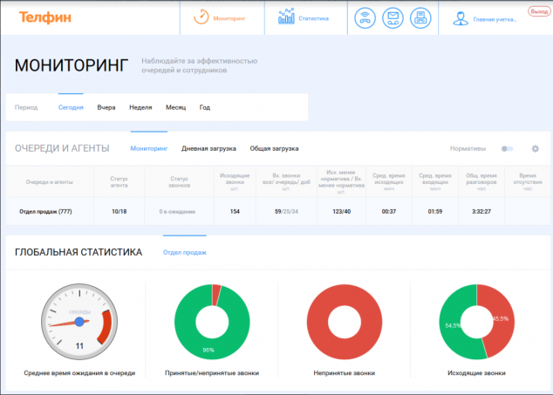Click Статус агента column header
The height and width of the screenshot is (395, 553).
pyautogui.click(x=119, y=181)
